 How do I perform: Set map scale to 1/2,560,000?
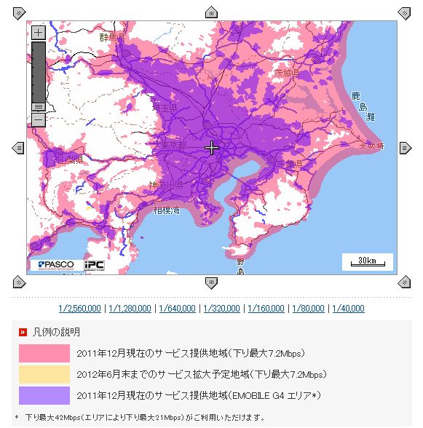pos(80,309)
